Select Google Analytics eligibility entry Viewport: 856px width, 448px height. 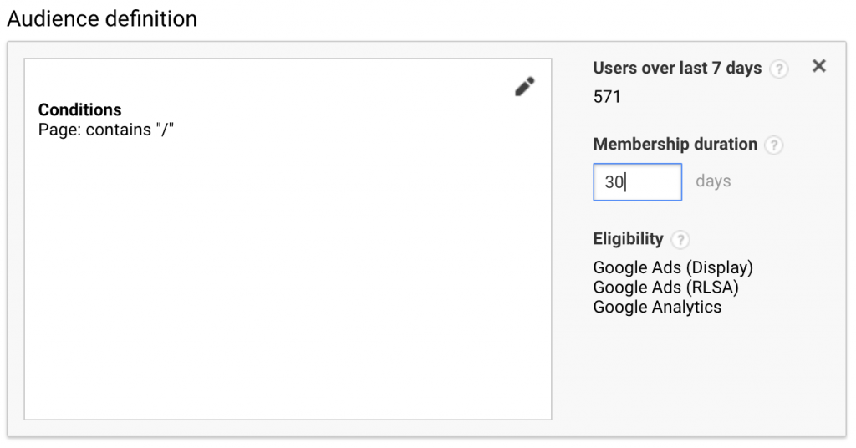657,307
